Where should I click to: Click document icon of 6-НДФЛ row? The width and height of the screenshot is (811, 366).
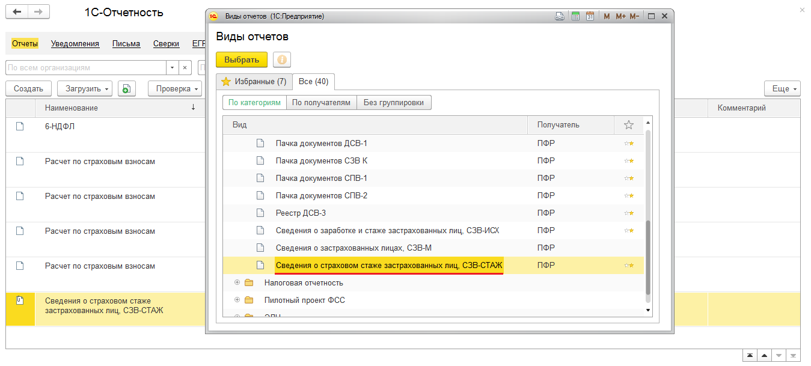coord(20,126)
